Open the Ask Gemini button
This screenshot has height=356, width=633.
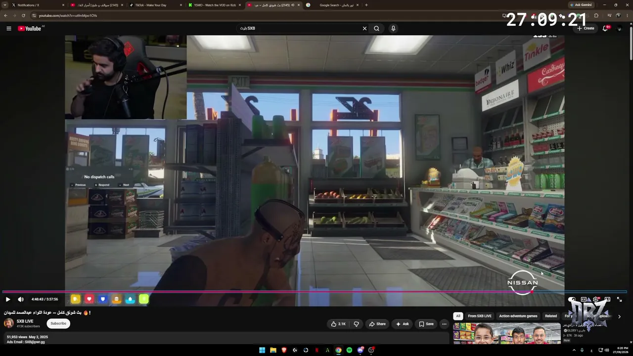(581, 5)
